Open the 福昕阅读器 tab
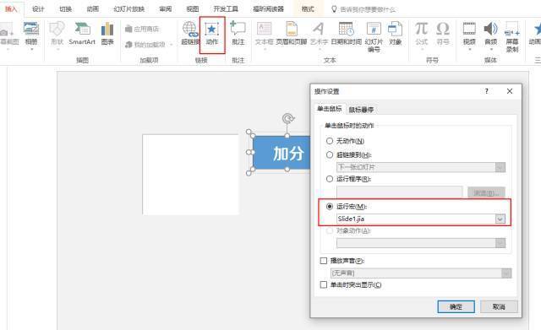541x330 pixels. pyautogui.click(x=268, y=9)
